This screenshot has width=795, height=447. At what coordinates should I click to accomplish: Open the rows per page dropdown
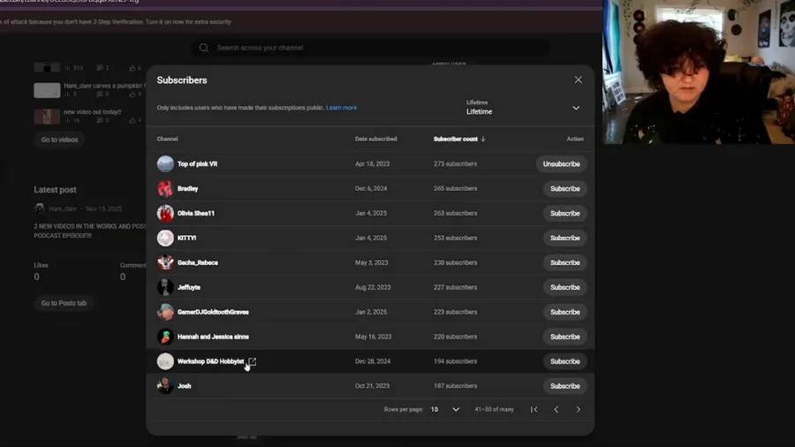(445, 410)
